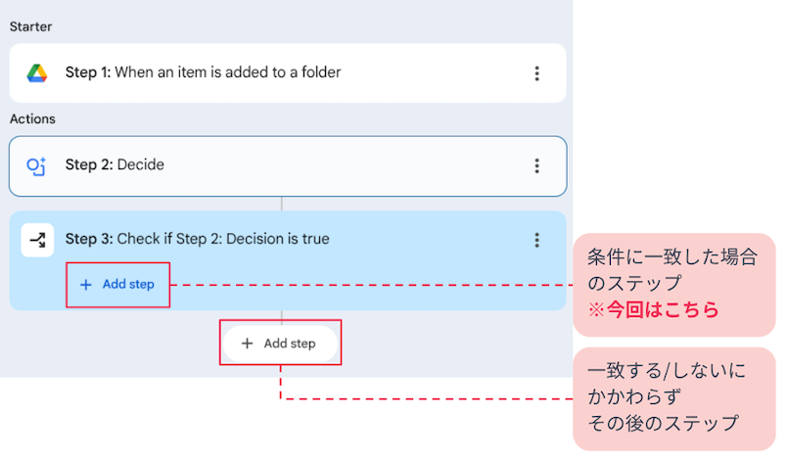Click the Gemini Decide icon in Step 2
Image resolution: width=787 pixels, height=461 pixels.
[x=36, y=166]
